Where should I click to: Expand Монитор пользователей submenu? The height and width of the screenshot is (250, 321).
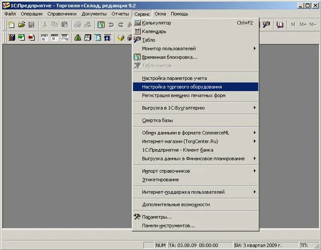196,49
